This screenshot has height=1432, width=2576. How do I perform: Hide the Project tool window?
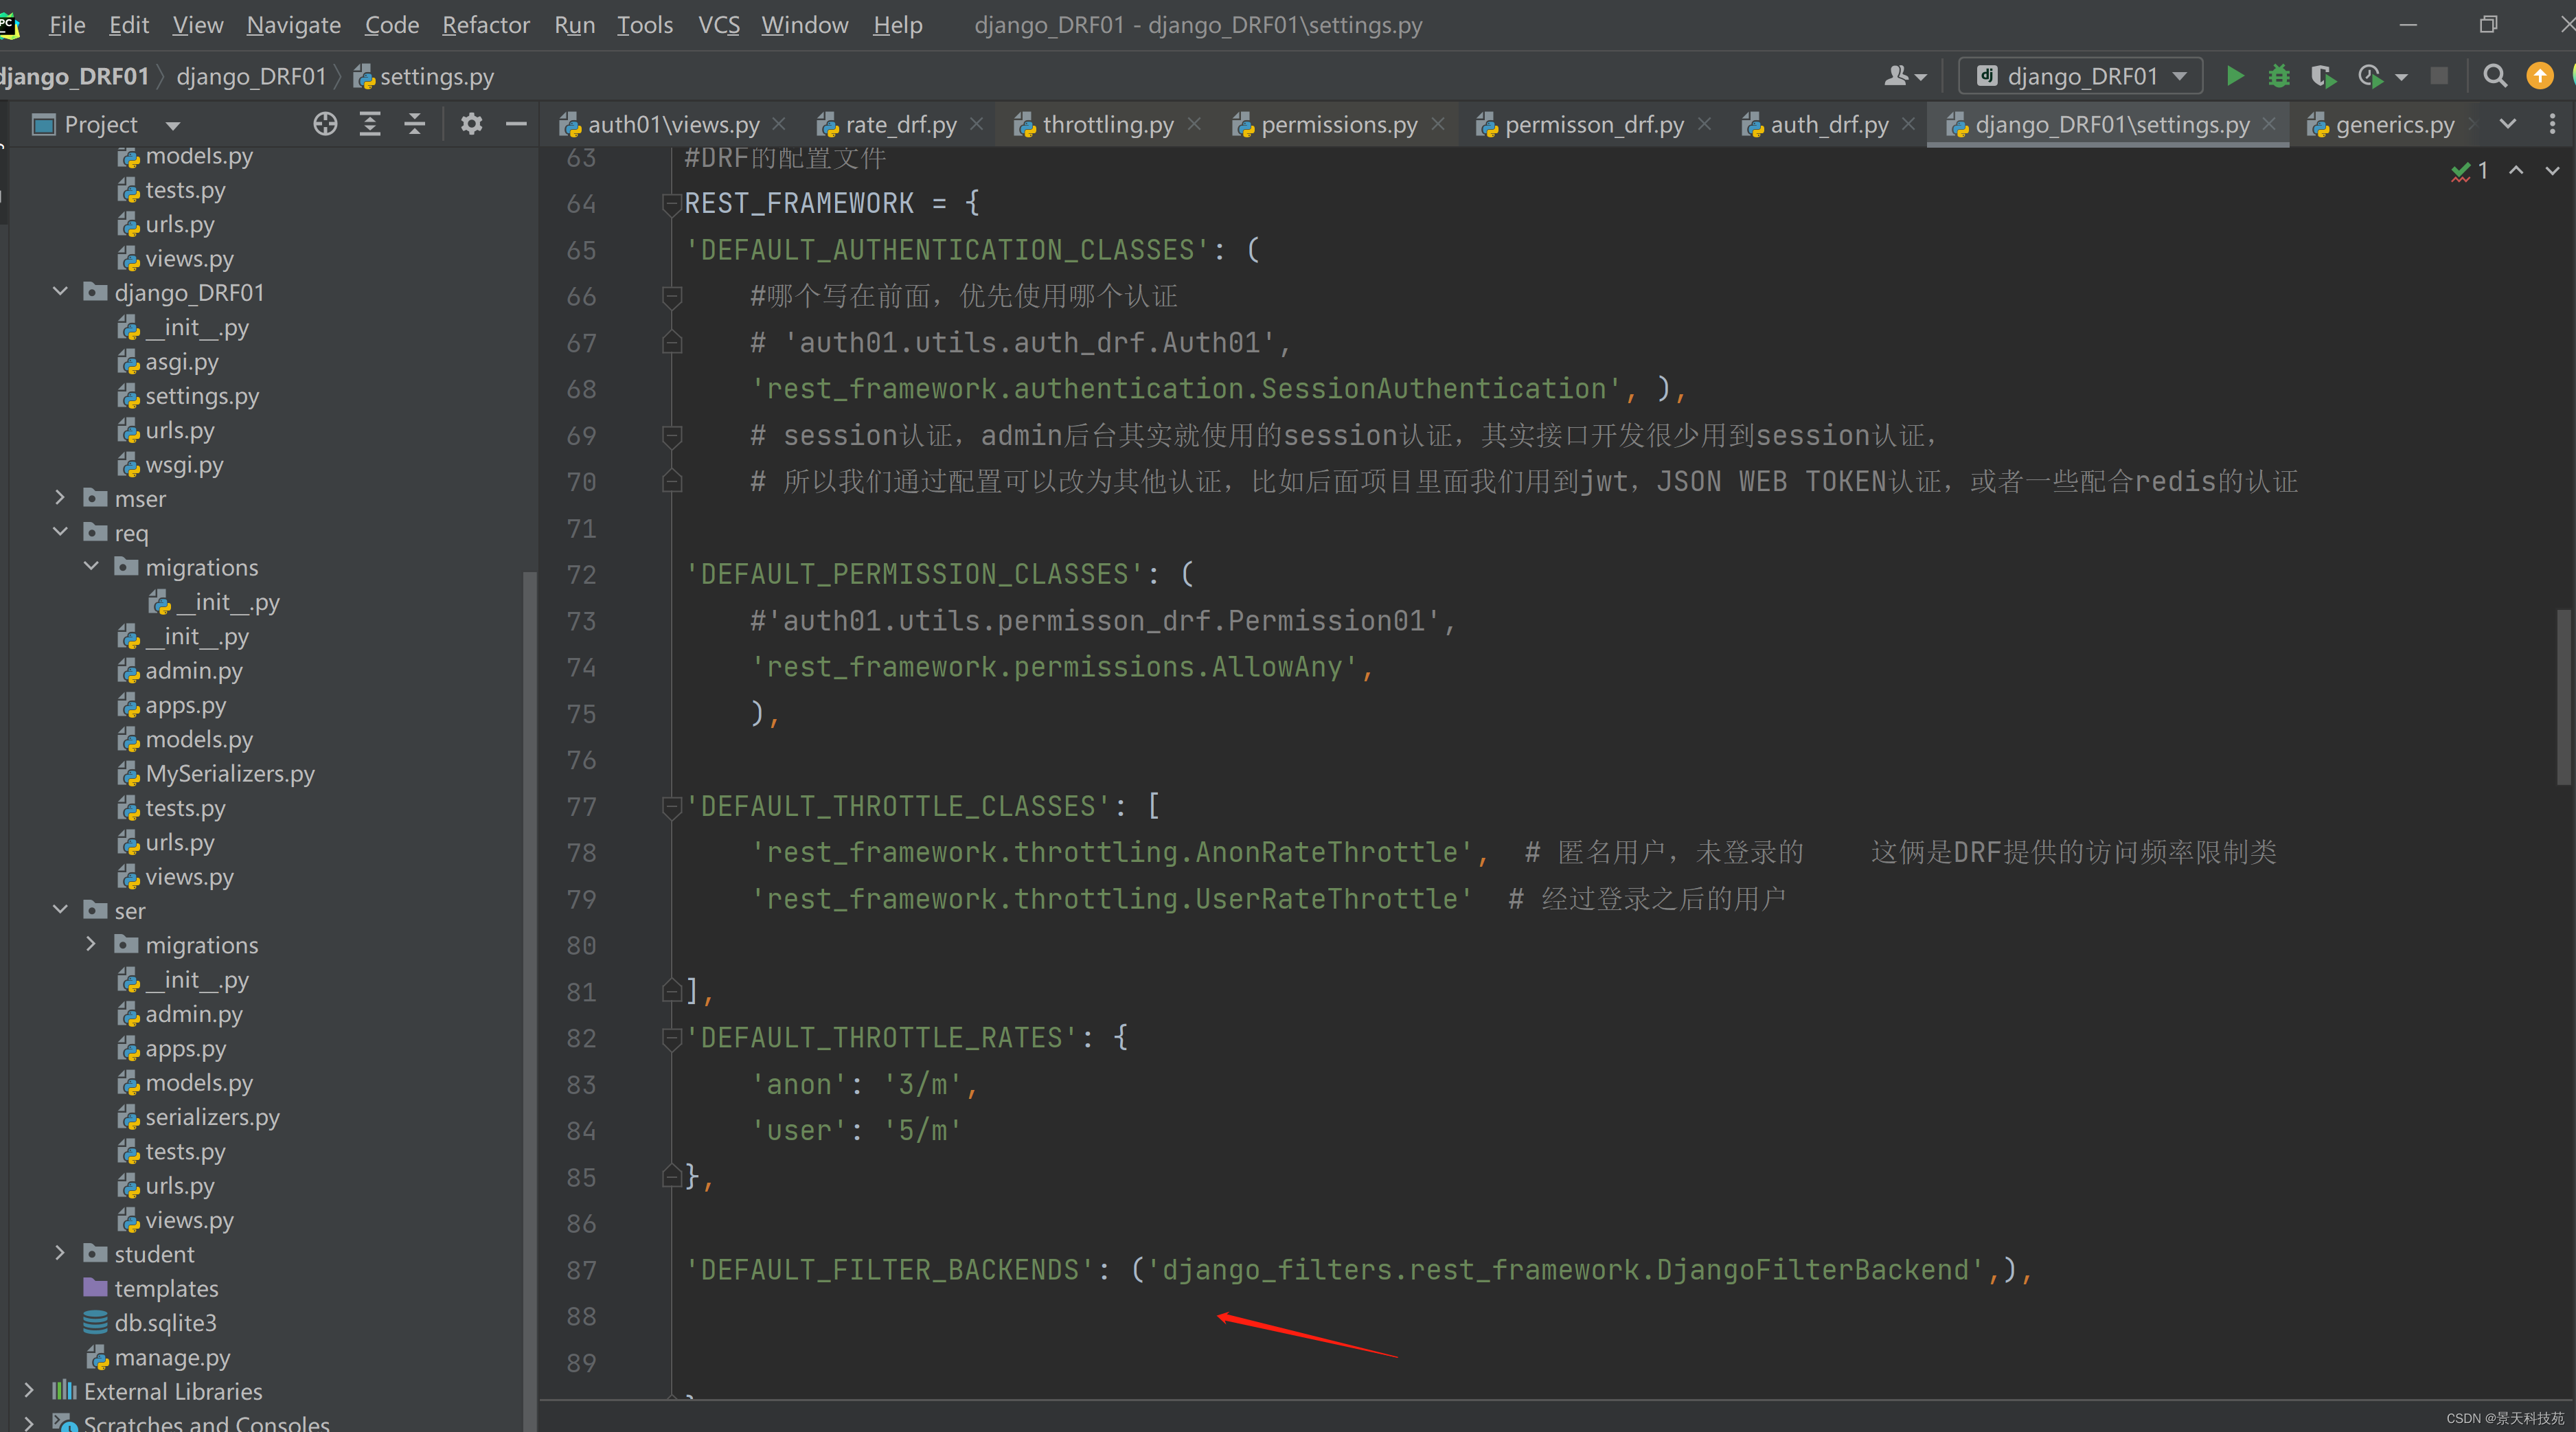516,124
